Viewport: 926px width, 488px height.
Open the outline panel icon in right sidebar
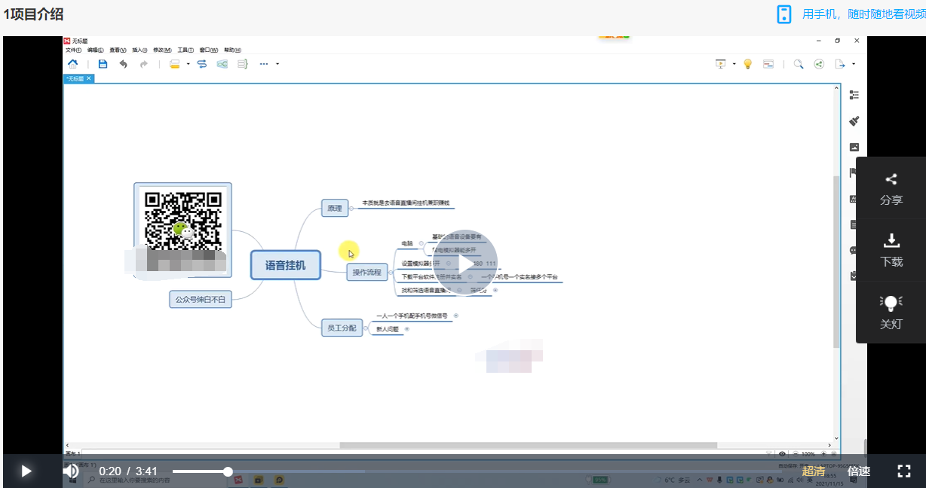(x=854, y=95)
